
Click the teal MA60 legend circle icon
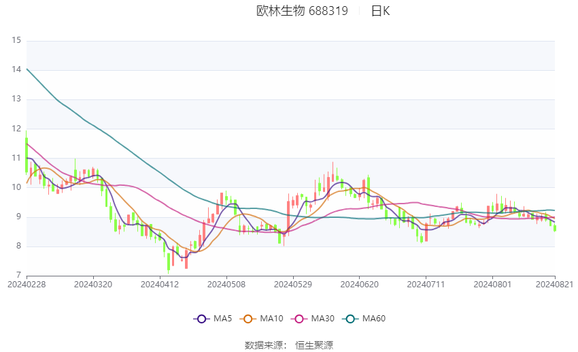pos(351,319)
